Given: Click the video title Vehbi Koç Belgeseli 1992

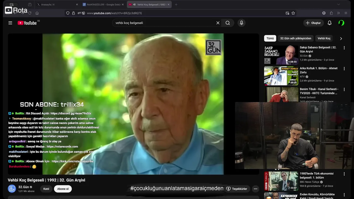Looking at the screenshot, I should 46,180.
